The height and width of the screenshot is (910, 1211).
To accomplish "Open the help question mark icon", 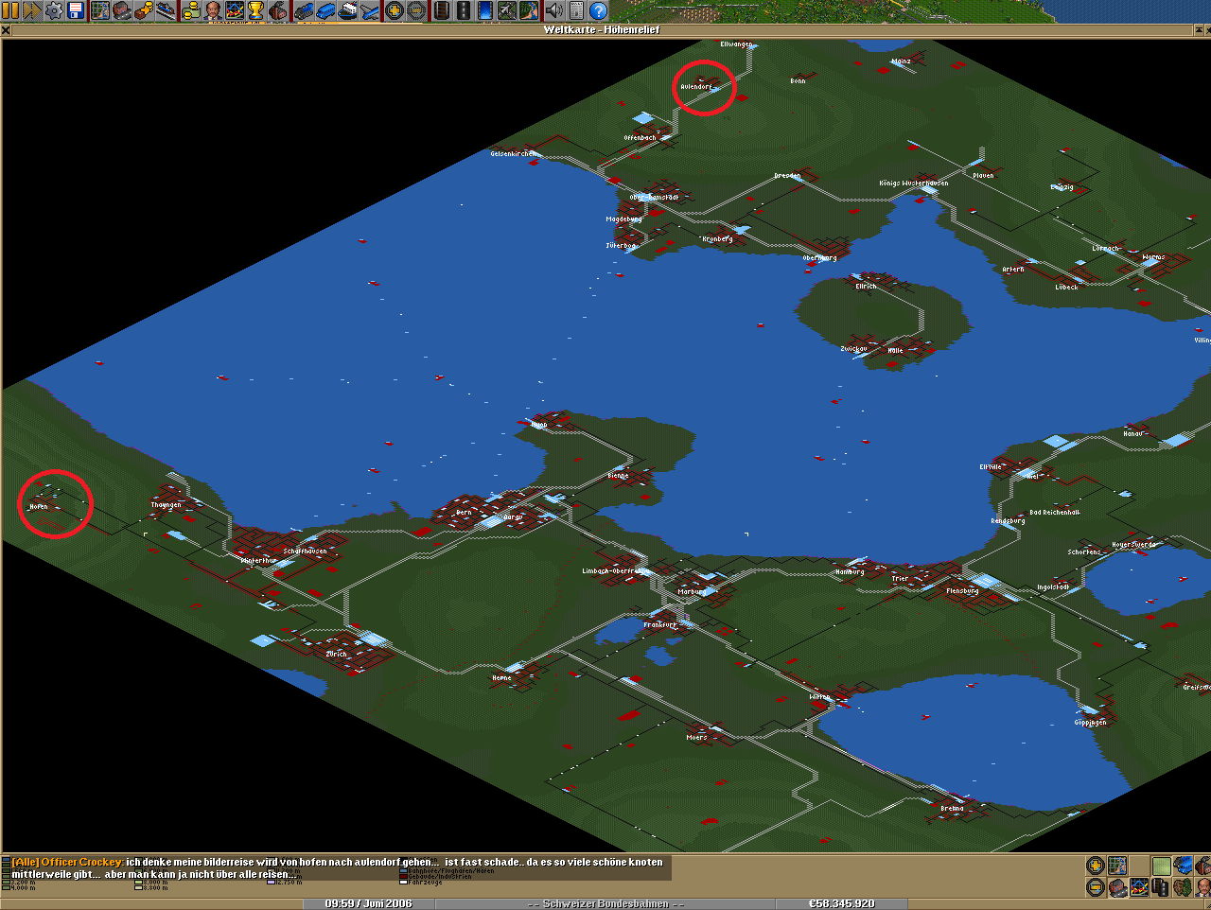I will tap(598, 10).
